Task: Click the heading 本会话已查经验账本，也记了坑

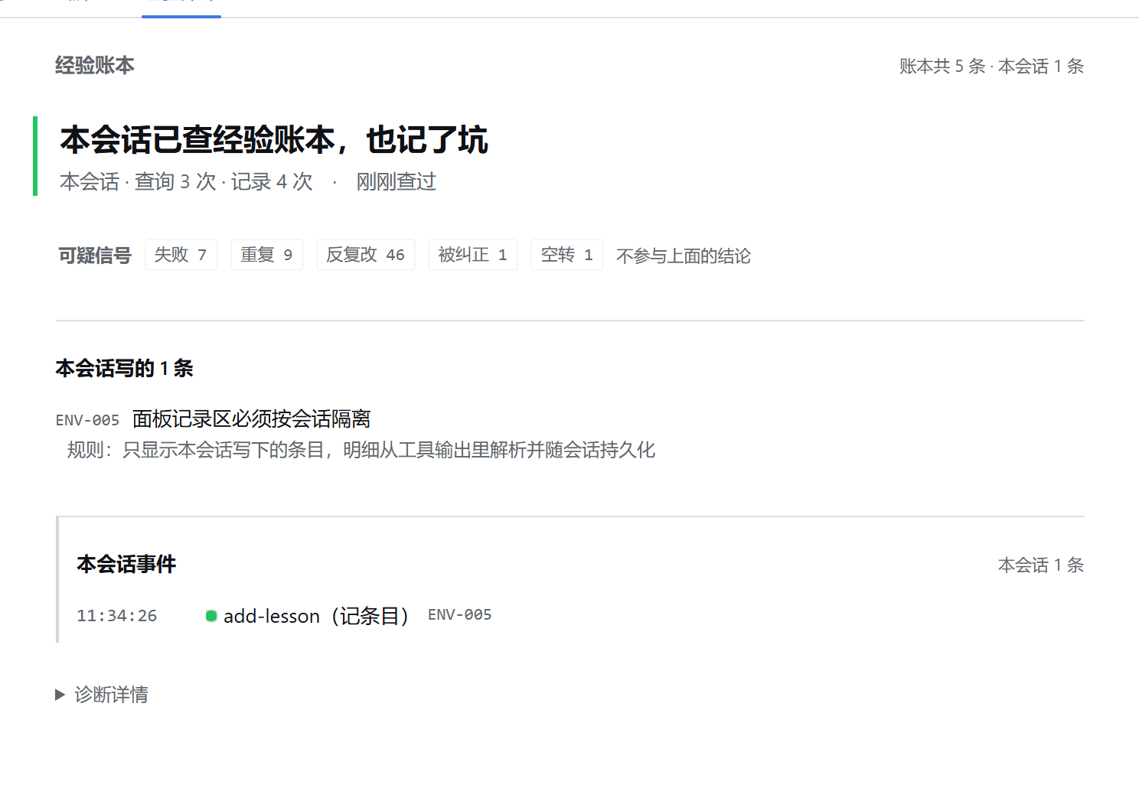Action: [x=274, y=140]
